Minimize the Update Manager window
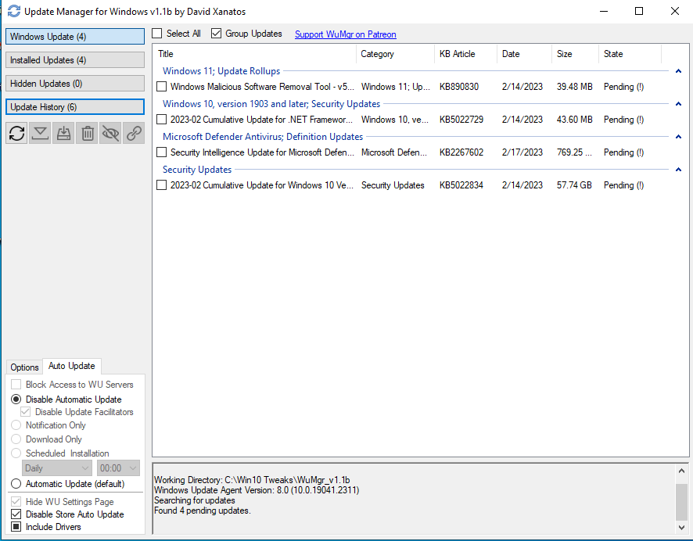 [604, 11]
